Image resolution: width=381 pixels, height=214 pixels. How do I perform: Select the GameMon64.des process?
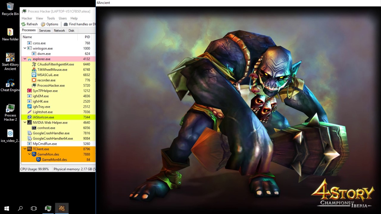point(58,160)
